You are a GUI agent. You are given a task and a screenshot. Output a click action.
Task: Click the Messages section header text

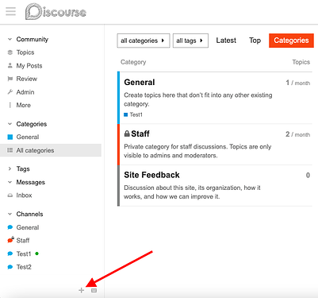(31, 182)
